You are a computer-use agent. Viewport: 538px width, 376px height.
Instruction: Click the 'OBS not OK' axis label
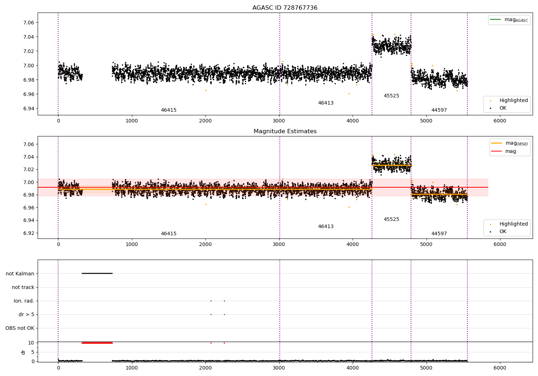click(x=20, y=328)
